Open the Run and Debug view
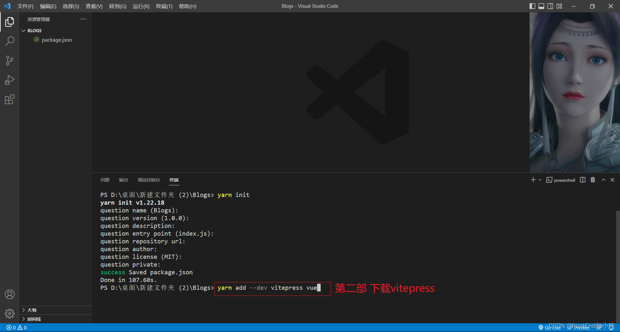This screenshot has width=620, height=332. point(10,80)
